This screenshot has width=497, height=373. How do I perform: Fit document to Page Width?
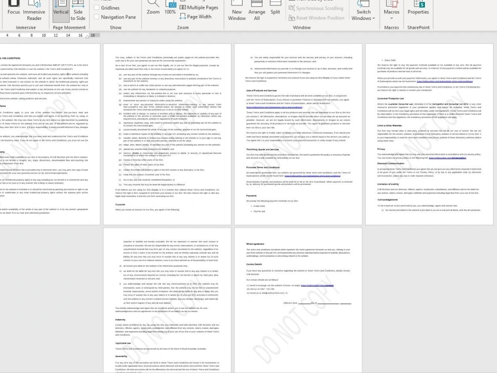tap(195, 16)
